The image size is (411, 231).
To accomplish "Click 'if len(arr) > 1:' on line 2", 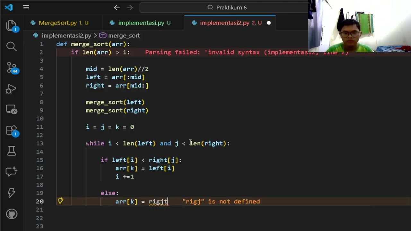I will [x=101, y=52].
